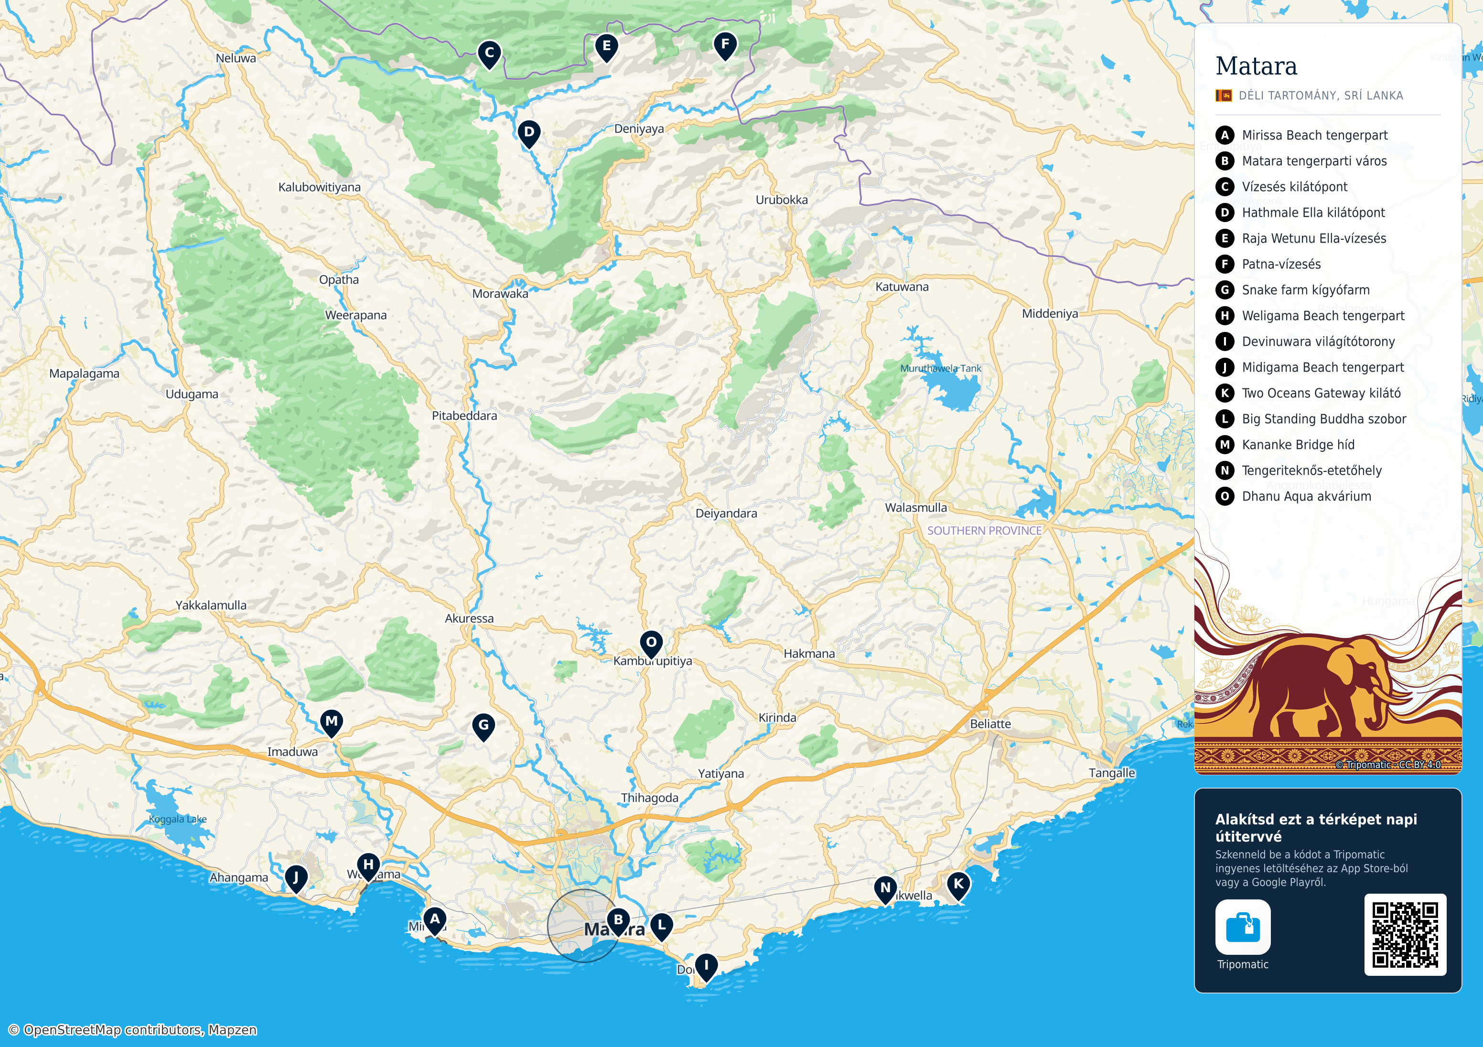Open map pin M near Imaduwa
This screenshot has width=1483, height=1047.
tap(332, 724)
